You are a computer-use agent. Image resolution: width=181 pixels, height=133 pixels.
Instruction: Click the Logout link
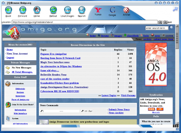[10, 57]
